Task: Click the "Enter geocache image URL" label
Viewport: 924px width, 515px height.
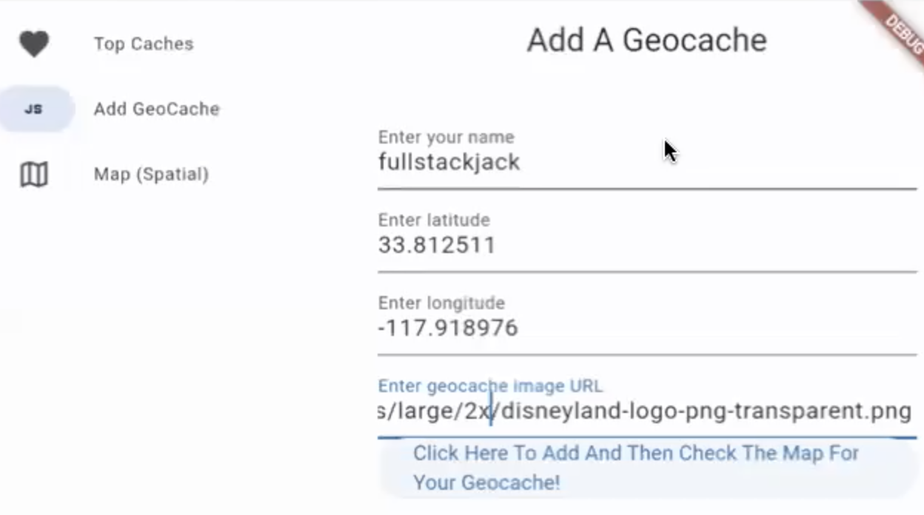Action: (490, 386)
